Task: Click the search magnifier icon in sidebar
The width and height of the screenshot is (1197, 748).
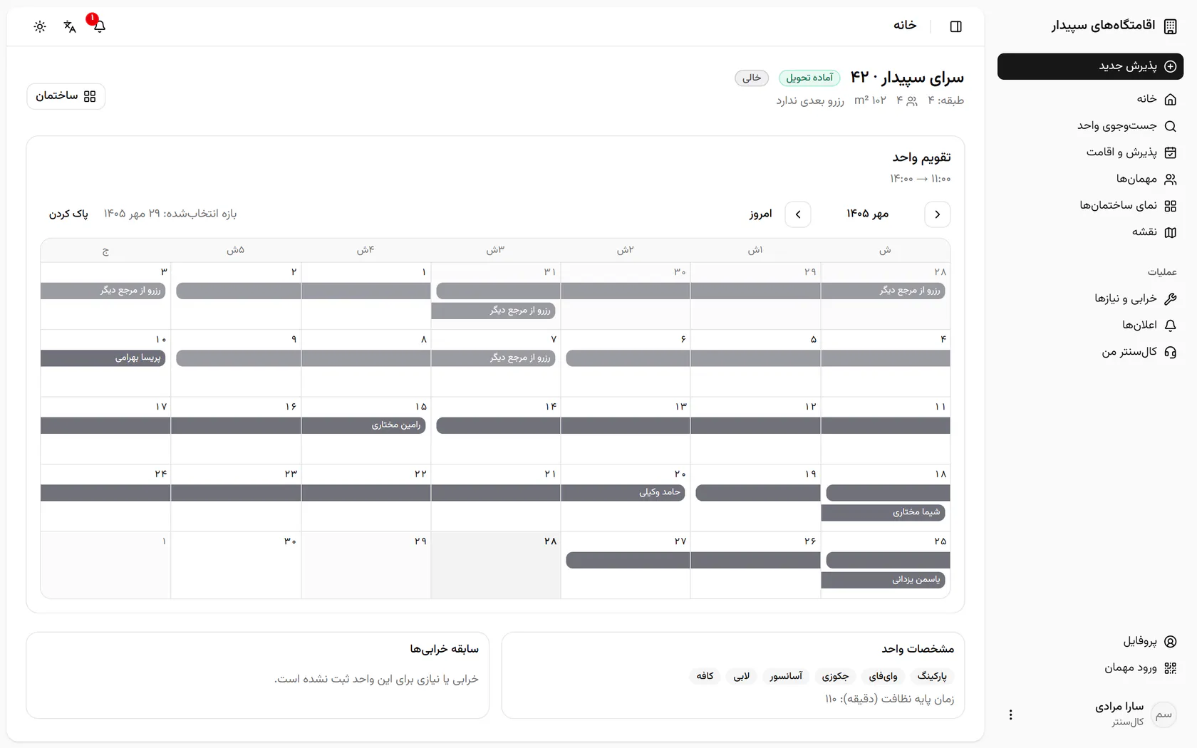Action: 1170,126
